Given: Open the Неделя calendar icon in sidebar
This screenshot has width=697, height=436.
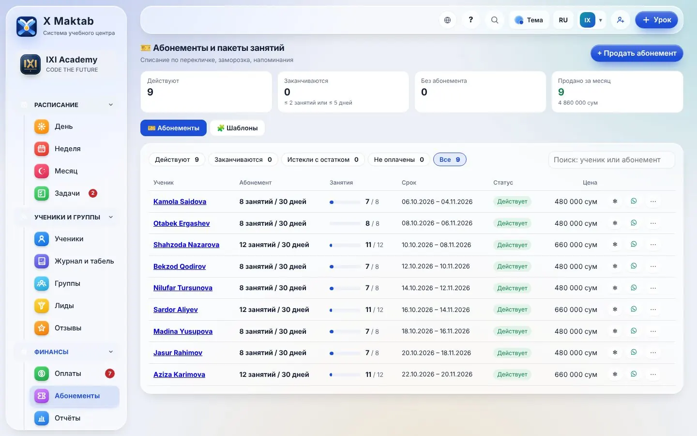Looking at the screenshot, I should coord(42,149).
